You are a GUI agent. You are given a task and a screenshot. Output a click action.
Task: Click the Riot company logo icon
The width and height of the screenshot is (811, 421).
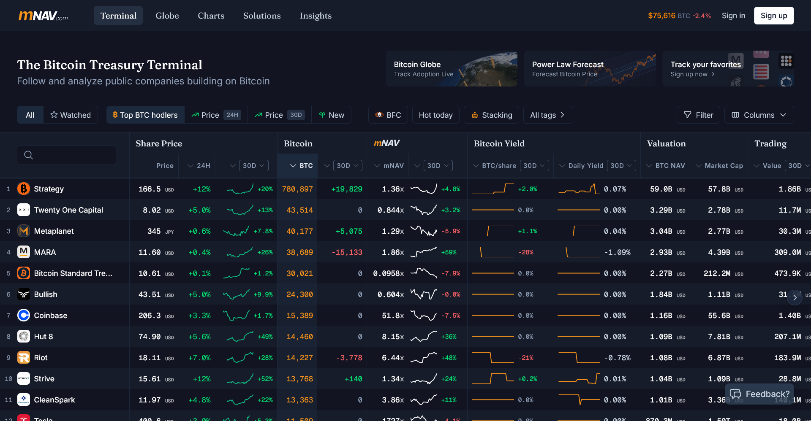pos(24,357)
